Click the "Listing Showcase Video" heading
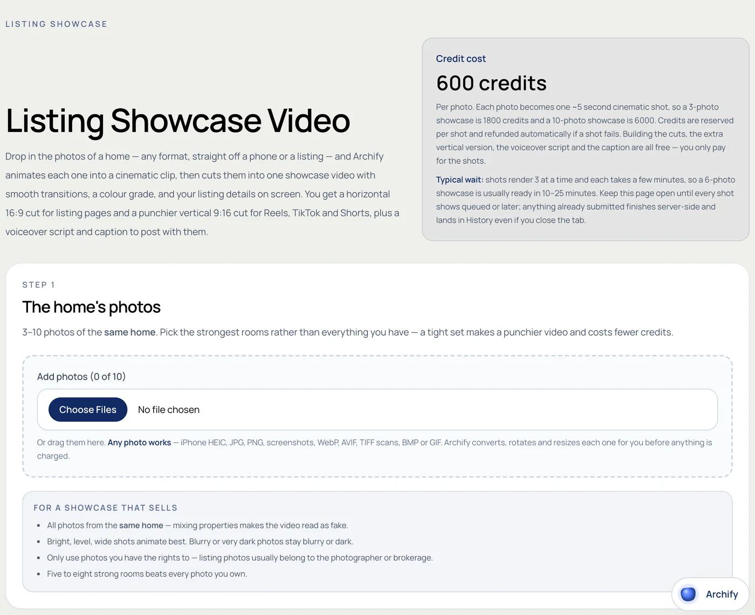755x615 pixels. (x=178, y=120)
